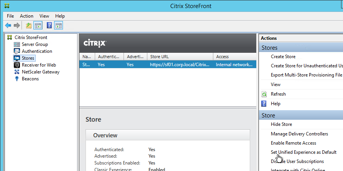The width and height of the screenshot is (343, 171).
Task: Click Create Store for Unauthenticated Users action
Action: click(x=307, y=66)
